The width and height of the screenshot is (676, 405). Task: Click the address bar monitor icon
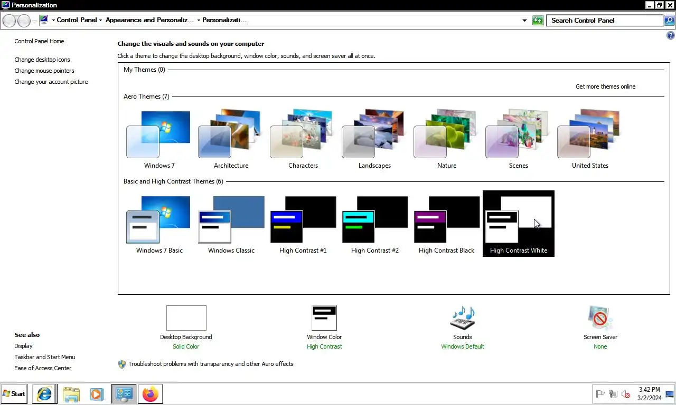point(44,20)
